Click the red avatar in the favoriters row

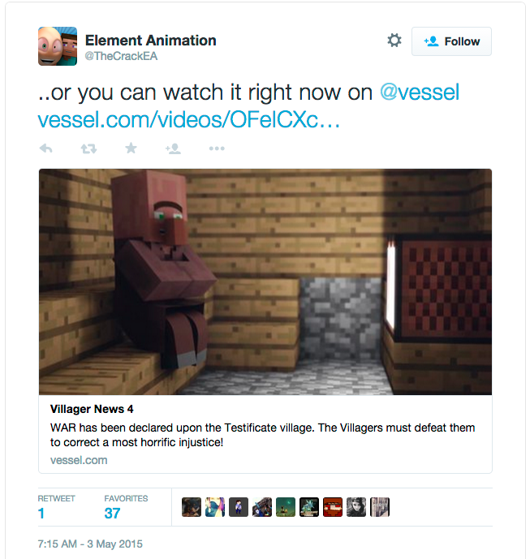[333, 507]
